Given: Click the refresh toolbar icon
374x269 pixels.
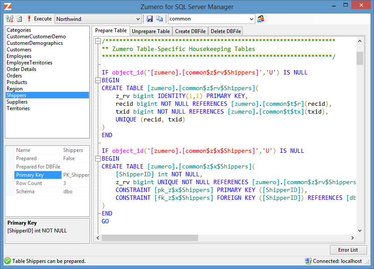Looking at the screenshot, I should [20, 19].
